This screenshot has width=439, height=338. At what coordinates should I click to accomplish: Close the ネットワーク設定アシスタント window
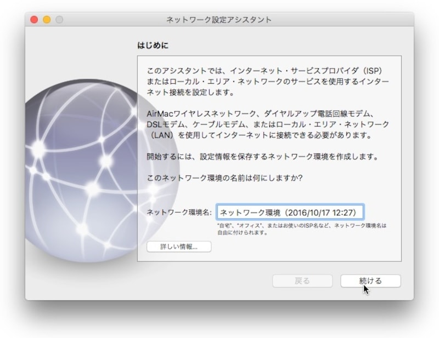click(34, 20)
